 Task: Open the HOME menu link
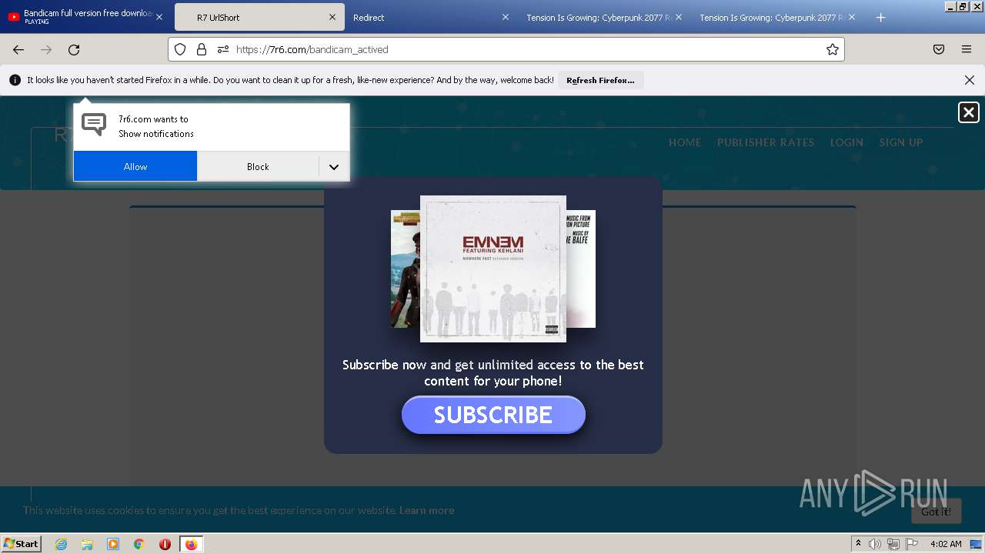click(x=685, y=142)
